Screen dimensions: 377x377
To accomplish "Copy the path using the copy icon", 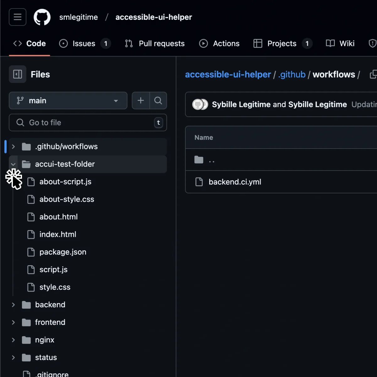I will click(373, 74).
